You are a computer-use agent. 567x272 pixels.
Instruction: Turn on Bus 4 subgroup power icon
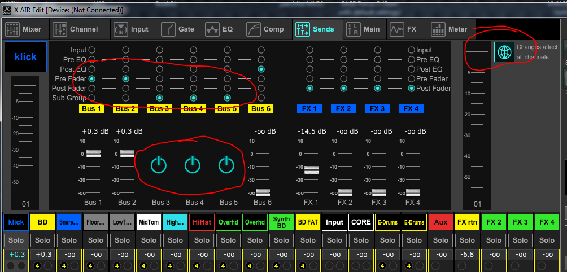193,165
